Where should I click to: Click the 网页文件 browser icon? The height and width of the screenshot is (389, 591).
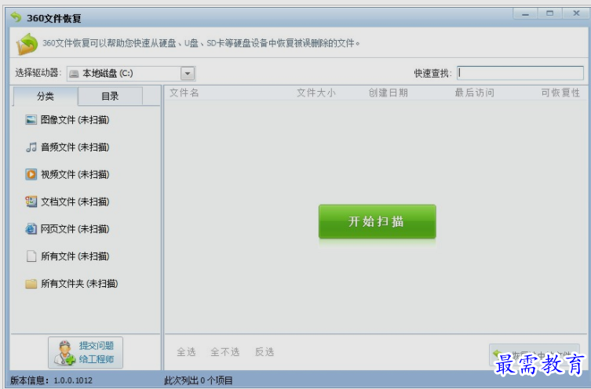pyautogui.click(x=31, y=228)
